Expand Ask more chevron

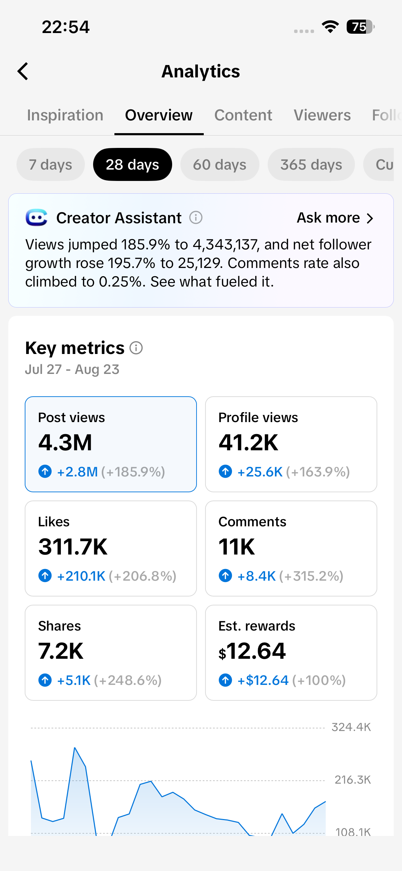[x=370, y=218]
